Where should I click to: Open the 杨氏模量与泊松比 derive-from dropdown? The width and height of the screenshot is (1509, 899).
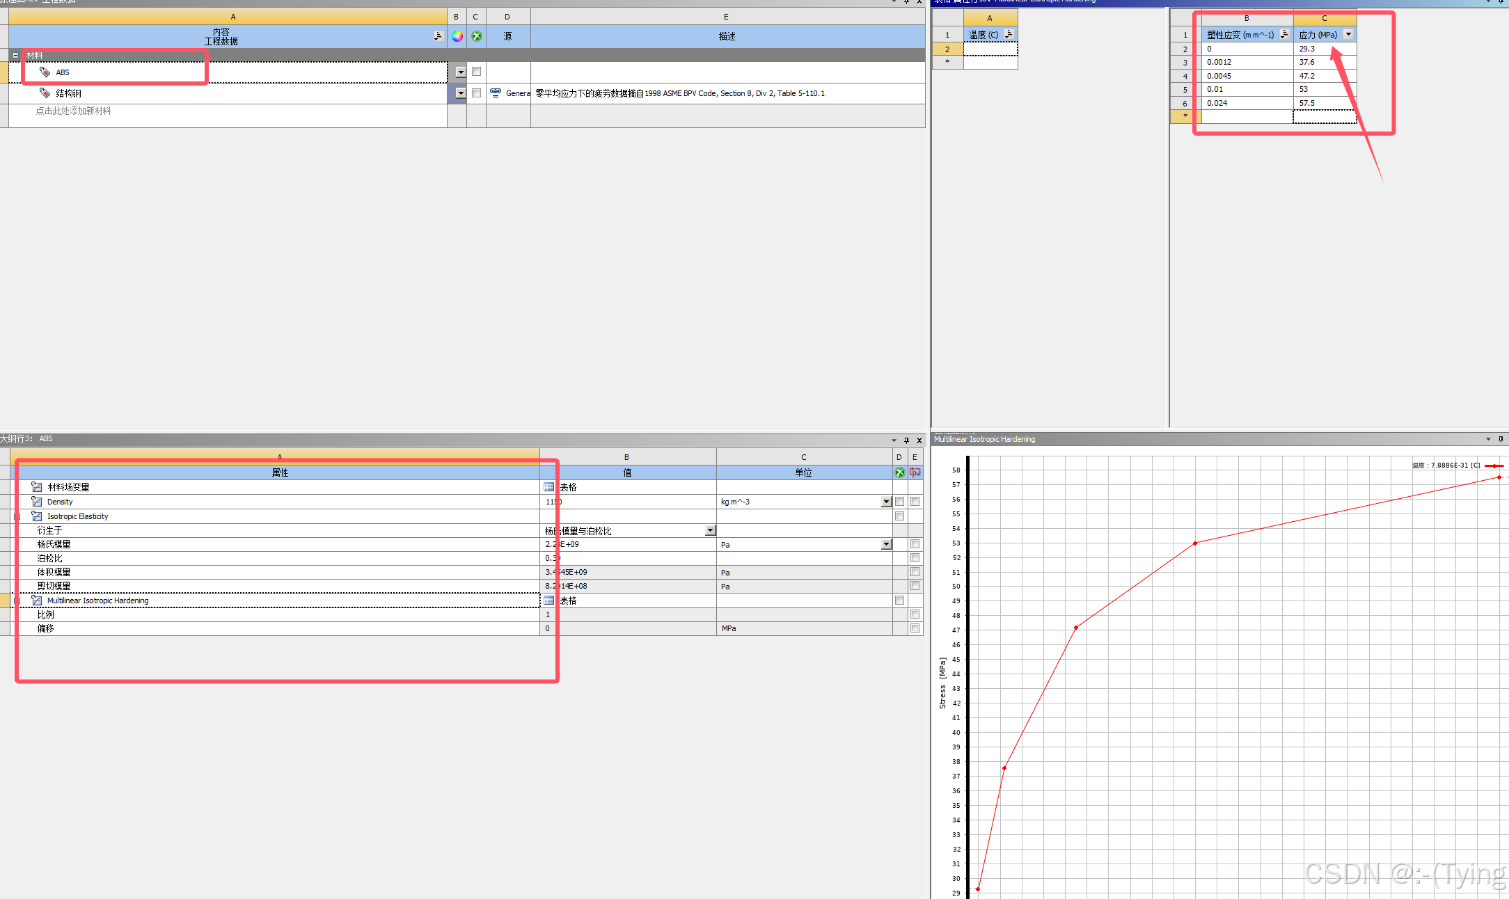click(x=710, y=531)
